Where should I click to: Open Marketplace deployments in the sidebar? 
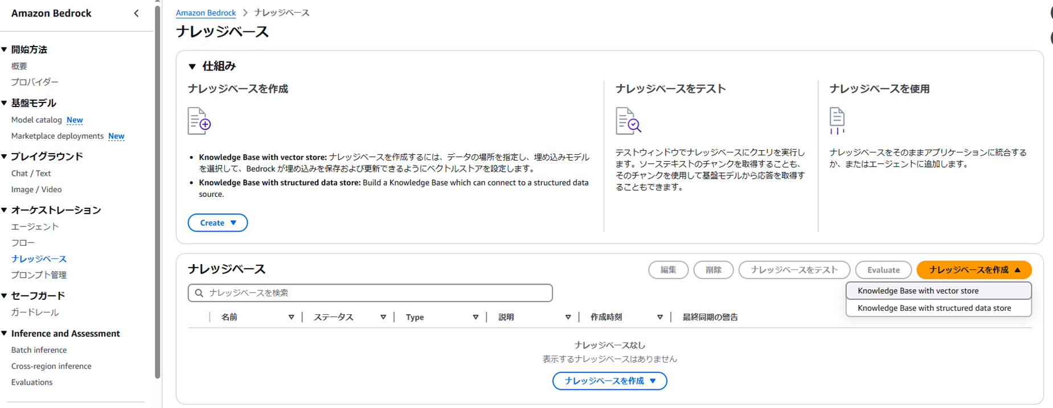coord(57,135)
